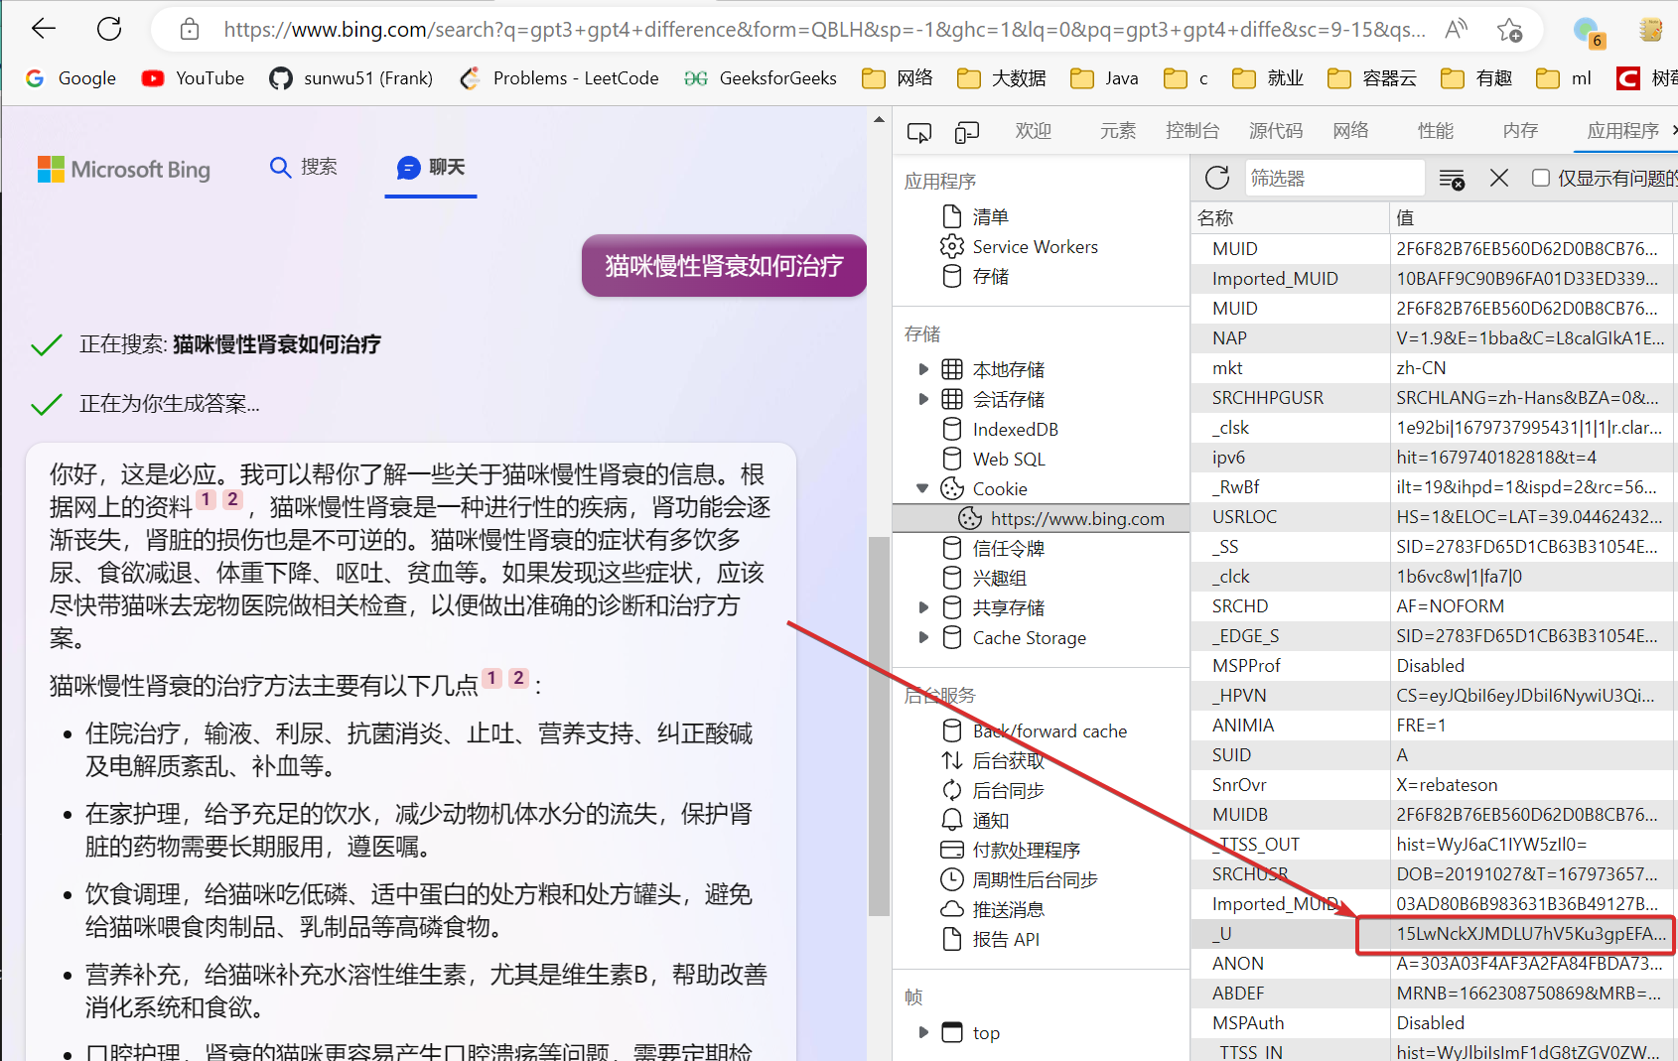Open the read aloud icon in address bar
The width and height of the screenshot is (1678, 1061).
pyautogui.click(x=1456, y=30)
